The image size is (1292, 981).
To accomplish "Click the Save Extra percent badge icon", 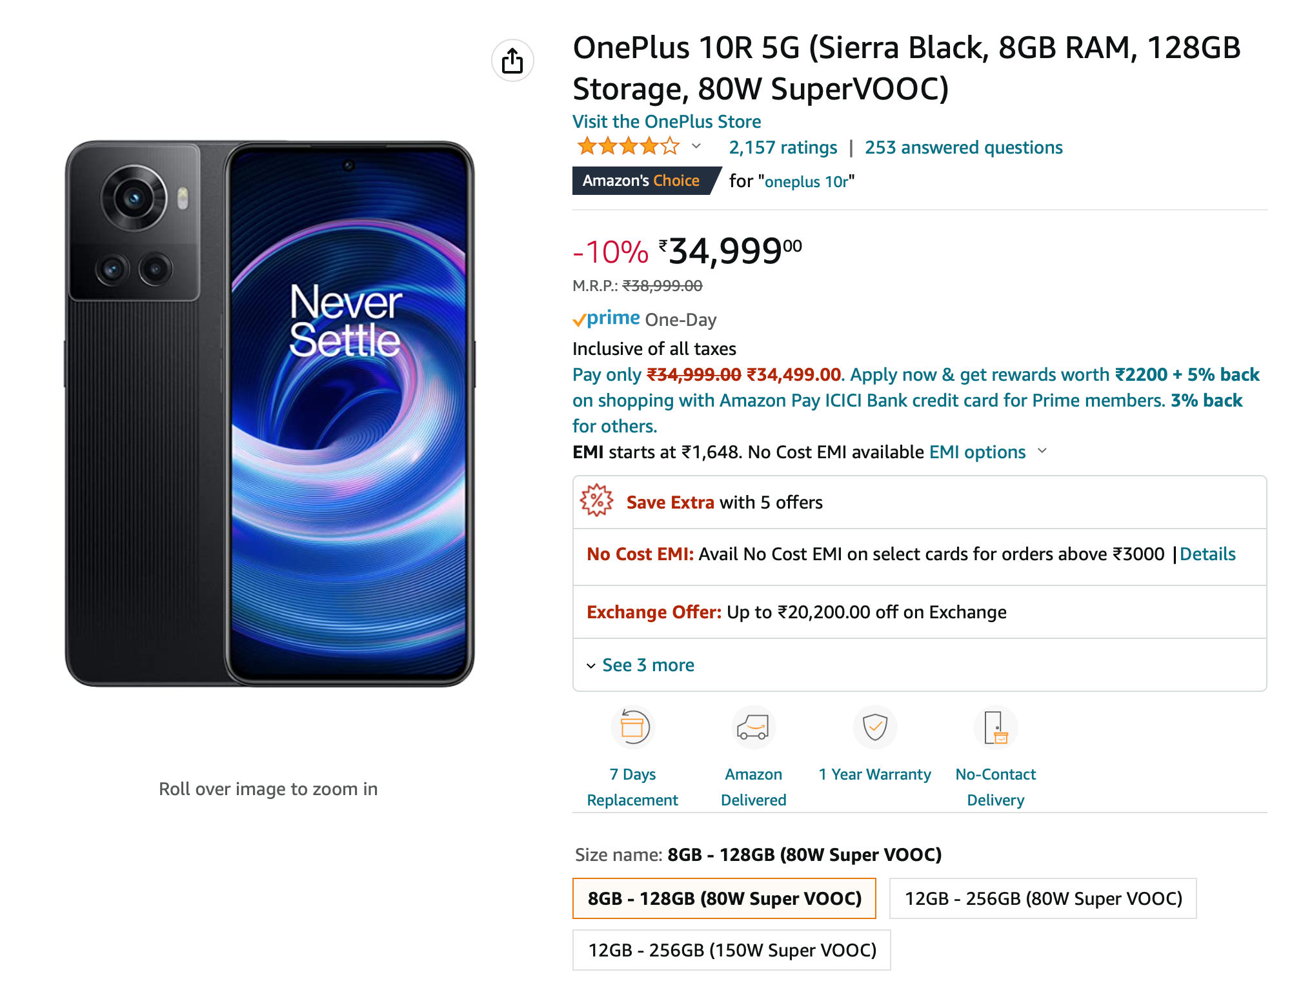I will (596, 501).
